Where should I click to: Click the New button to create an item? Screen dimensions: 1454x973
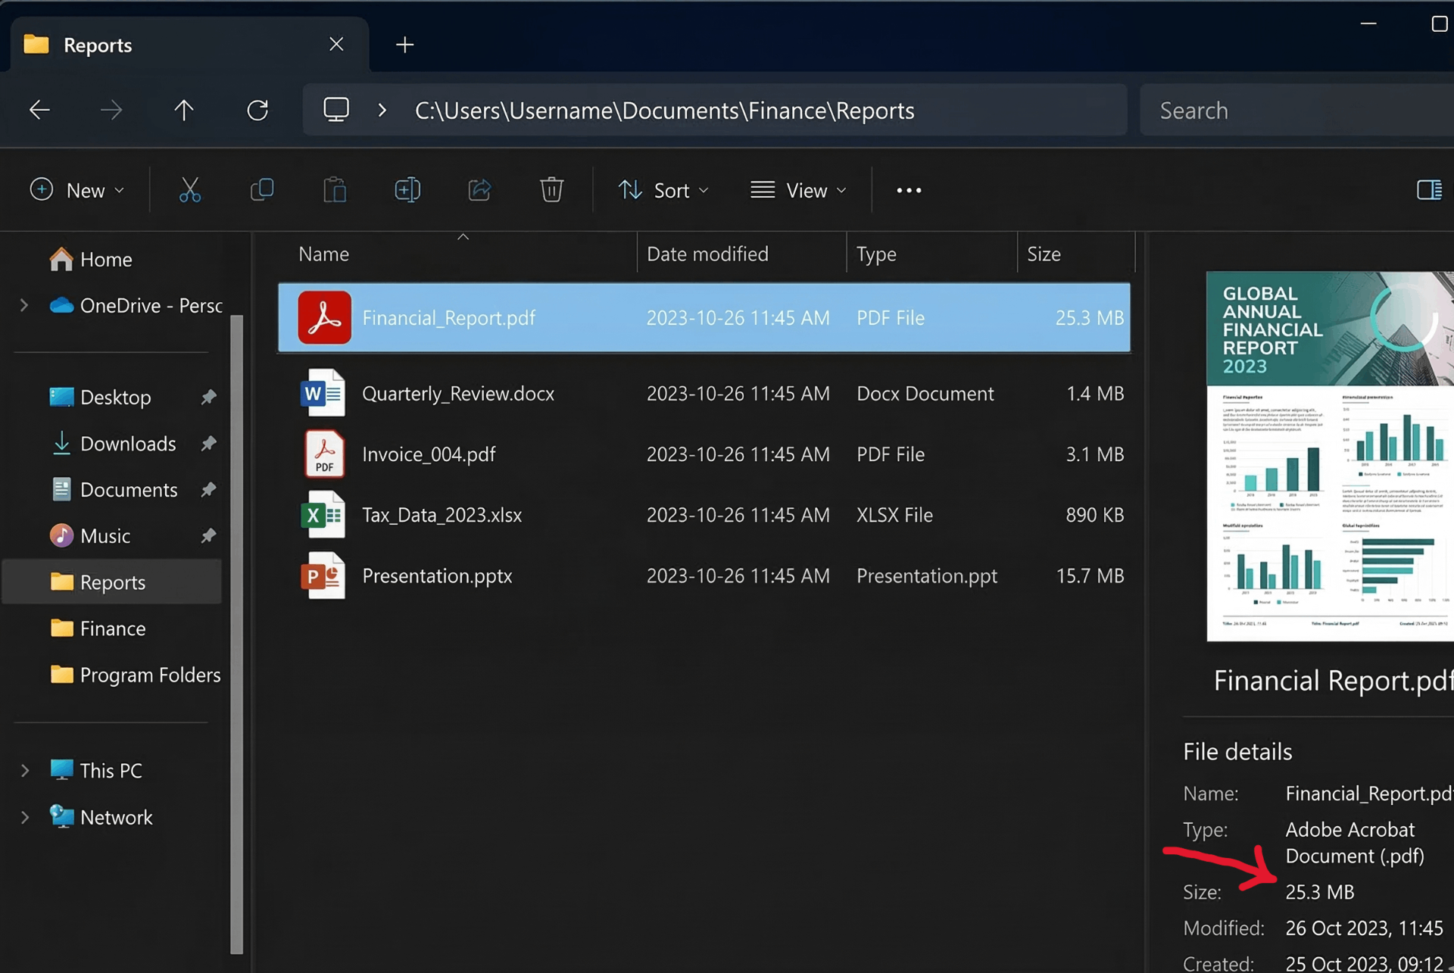click(76, 190)
